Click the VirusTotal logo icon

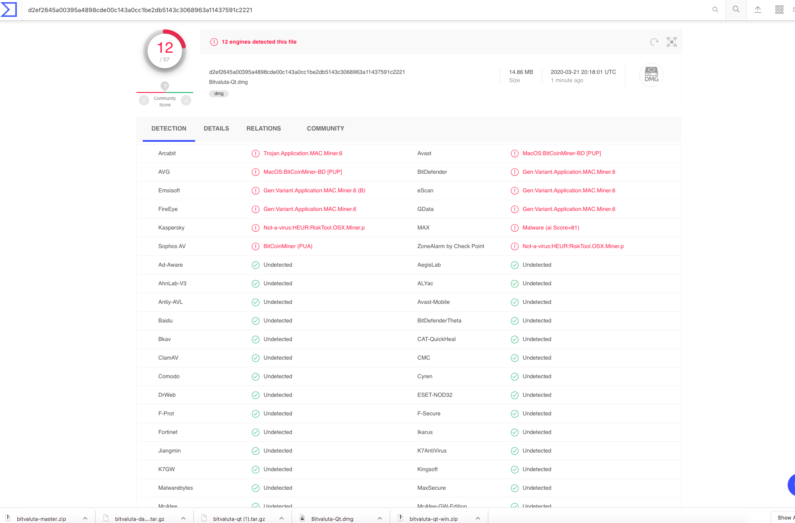[9, 10]
